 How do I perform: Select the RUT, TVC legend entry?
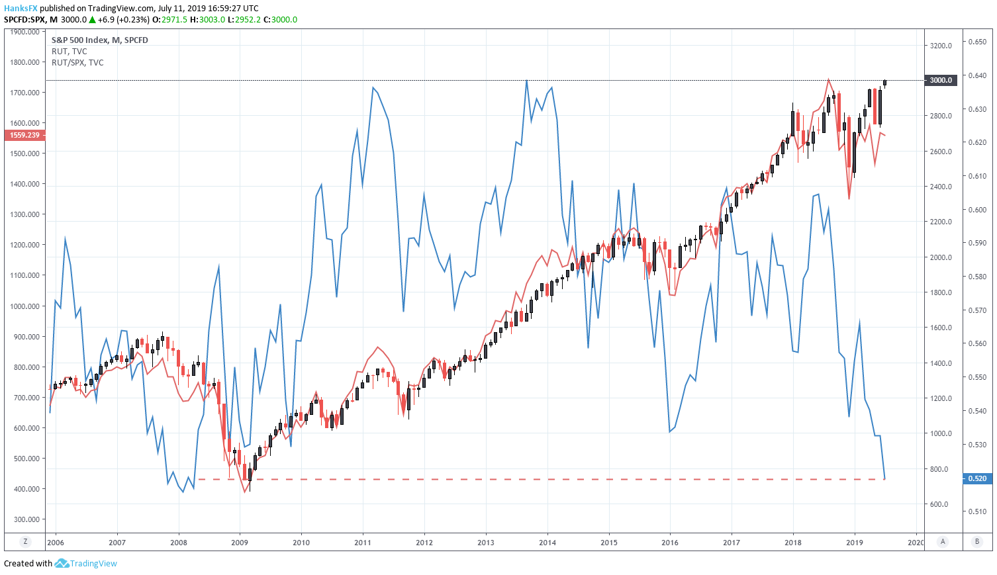pyautogui.click(x=70, y=52)
